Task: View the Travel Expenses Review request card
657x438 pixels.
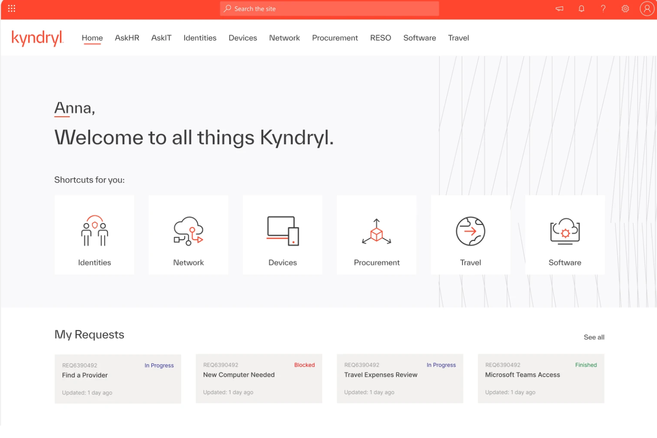Action: tap(400, 379)
